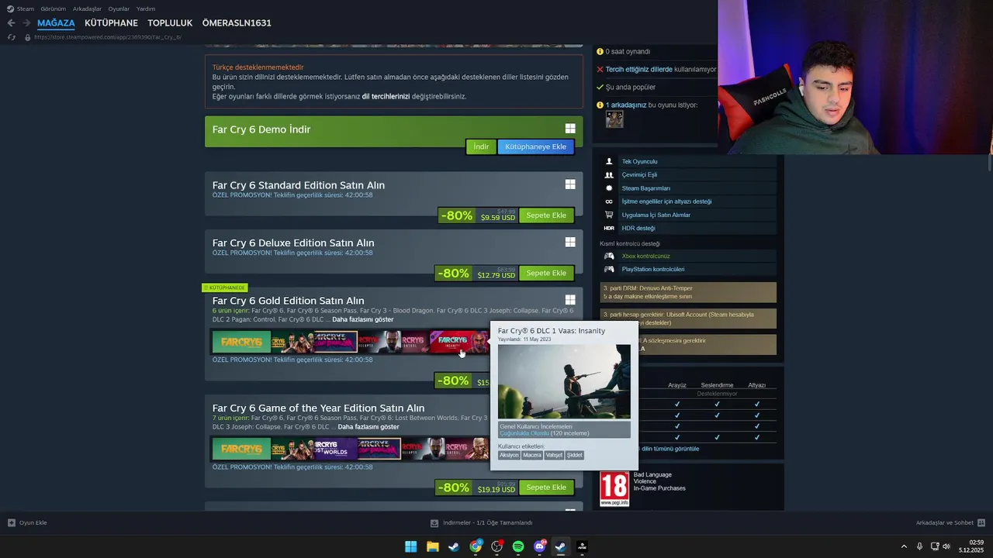
Task: Click the PEGI 18 rating badge
Action: tap(614, 488)
